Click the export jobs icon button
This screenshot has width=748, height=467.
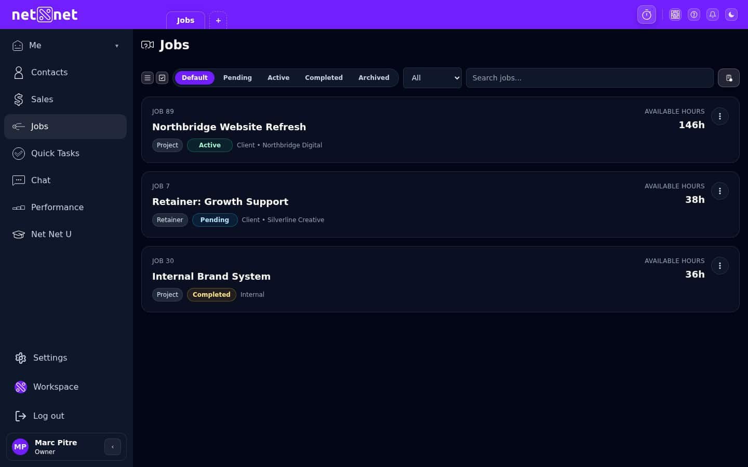728,78
